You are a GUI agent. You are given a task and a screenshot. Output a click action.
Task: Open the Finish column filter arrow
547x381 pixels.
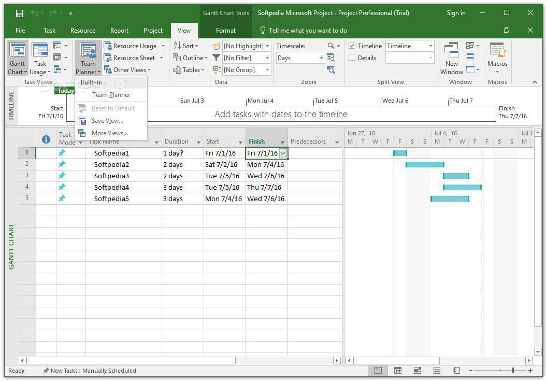[x=283, y=141]
